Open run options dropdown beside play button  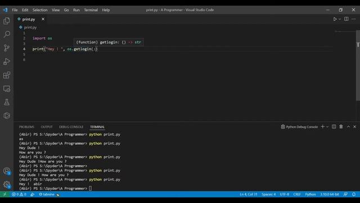click(340, 19)
